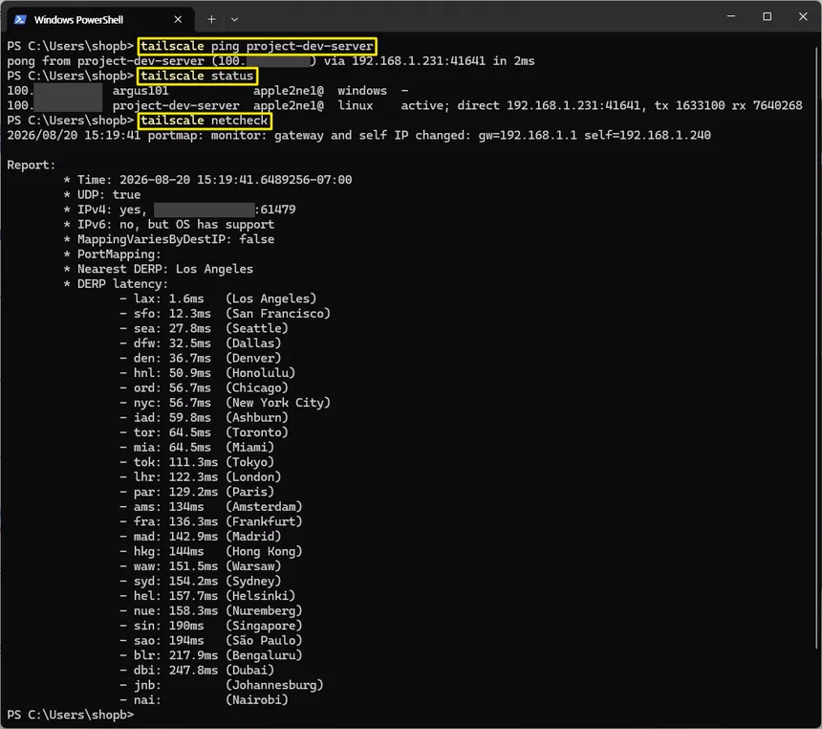Viewport: 822px width, 729px height.
Task: Click the 'den: 36.7ms' Denver row
Action: pyautogui.click(x=201, y=359)
